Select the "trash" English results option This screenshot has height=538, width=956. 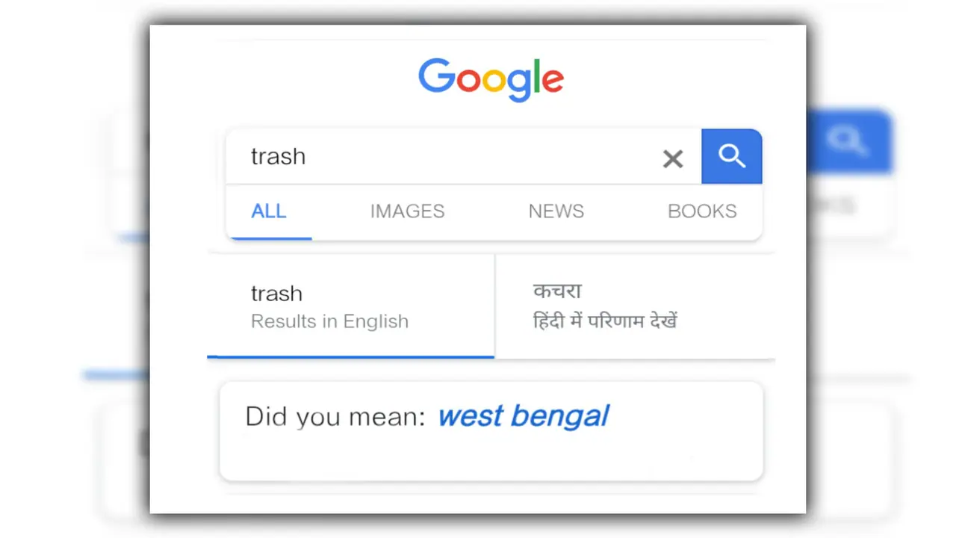coord(277,294)
